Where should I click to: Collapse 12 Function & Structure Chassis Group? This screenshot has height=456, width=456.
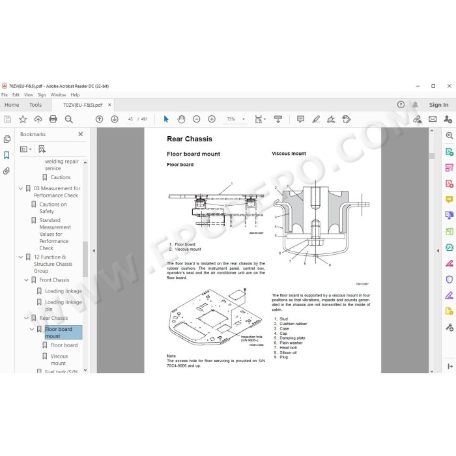coord(21,257)
